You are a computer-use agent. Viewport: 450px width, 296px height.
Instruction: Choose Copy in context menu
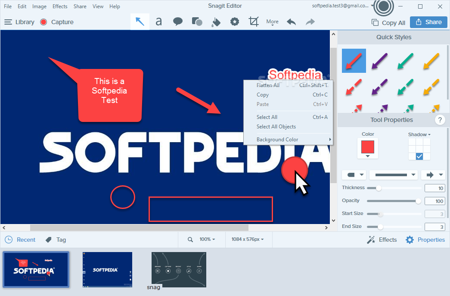click(288, 95)
